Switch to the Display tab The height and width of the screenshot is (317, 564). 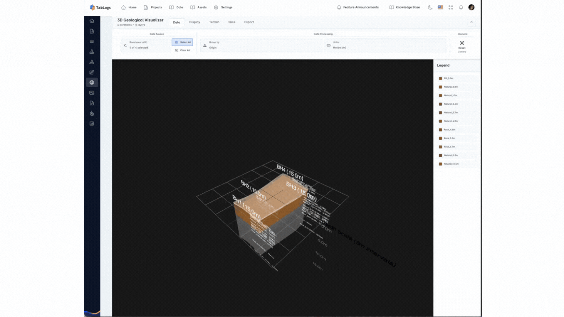pyautogui.click(x=194, y=22)
